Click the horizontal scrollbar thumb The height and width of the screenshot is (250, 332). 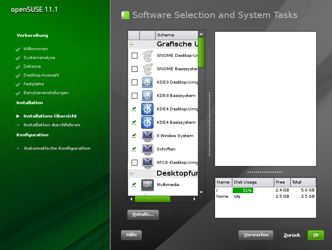coord(153,199)
